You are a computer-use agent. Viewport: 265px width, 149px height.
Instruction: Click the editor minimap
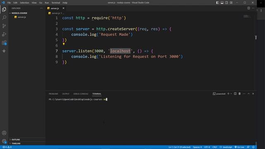pos(247,16)
